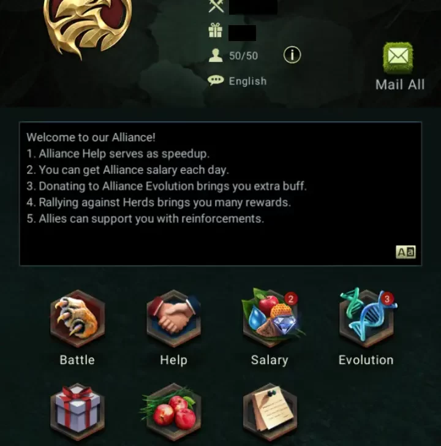Click the info circle next to 50/50
This screenshot has width=441, height=446.
point(292,55)
